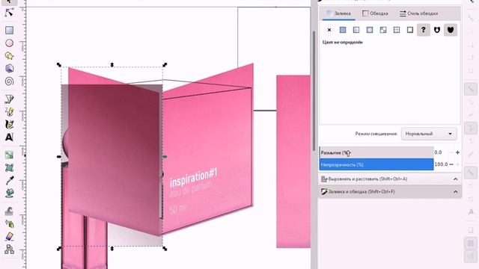Set fill to swatch

[x=410, y=30]
